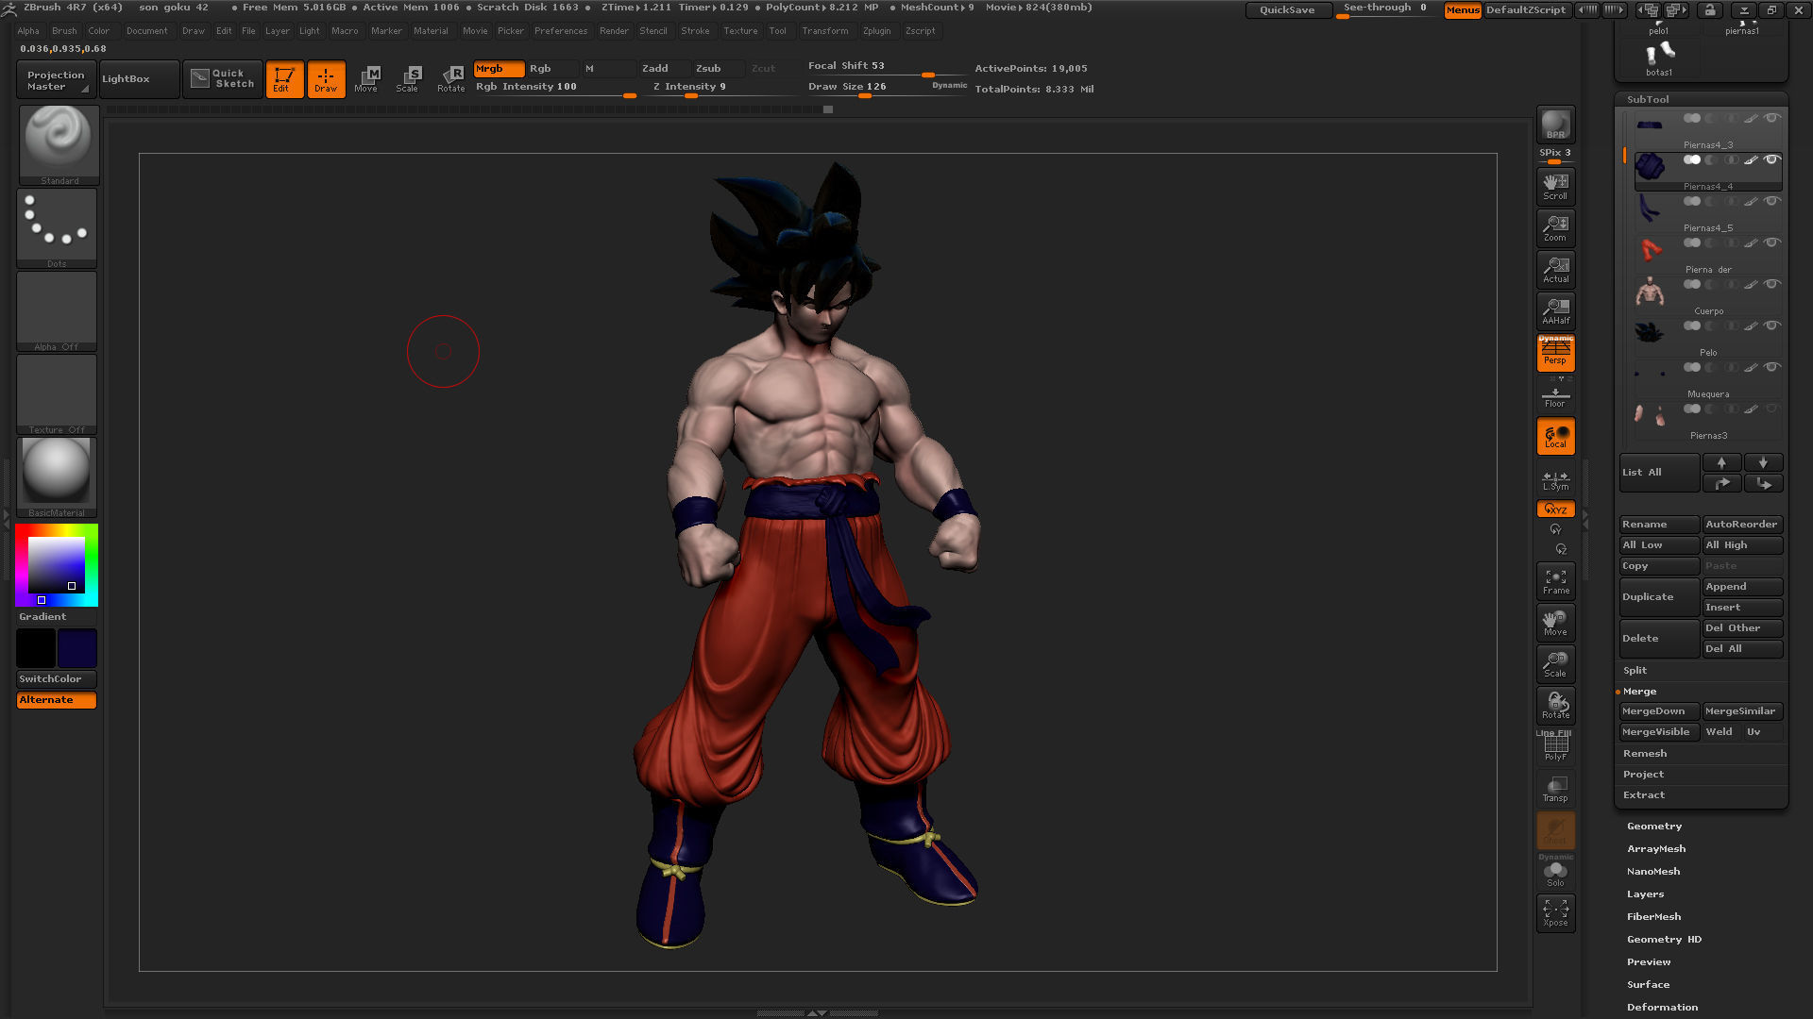Click the BPR render icon
The height and width of the screenshot is (1019, 1813).
[1555, 124]
